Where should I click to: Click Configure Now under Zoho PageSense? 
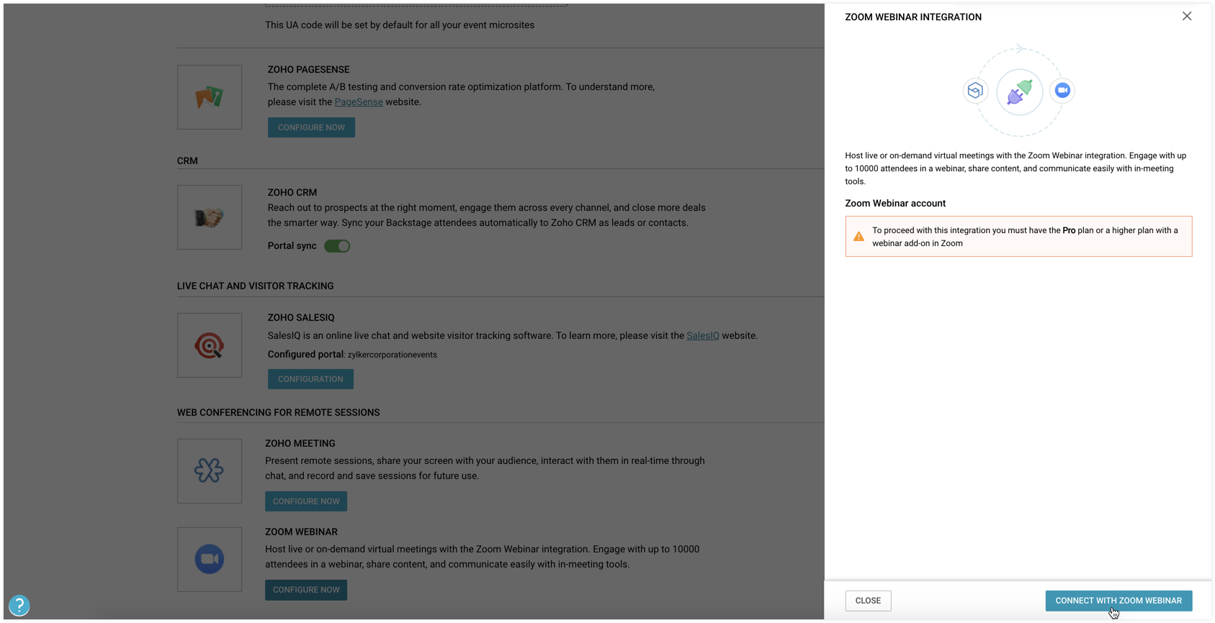pyautogui.click(x=311, y=127)
